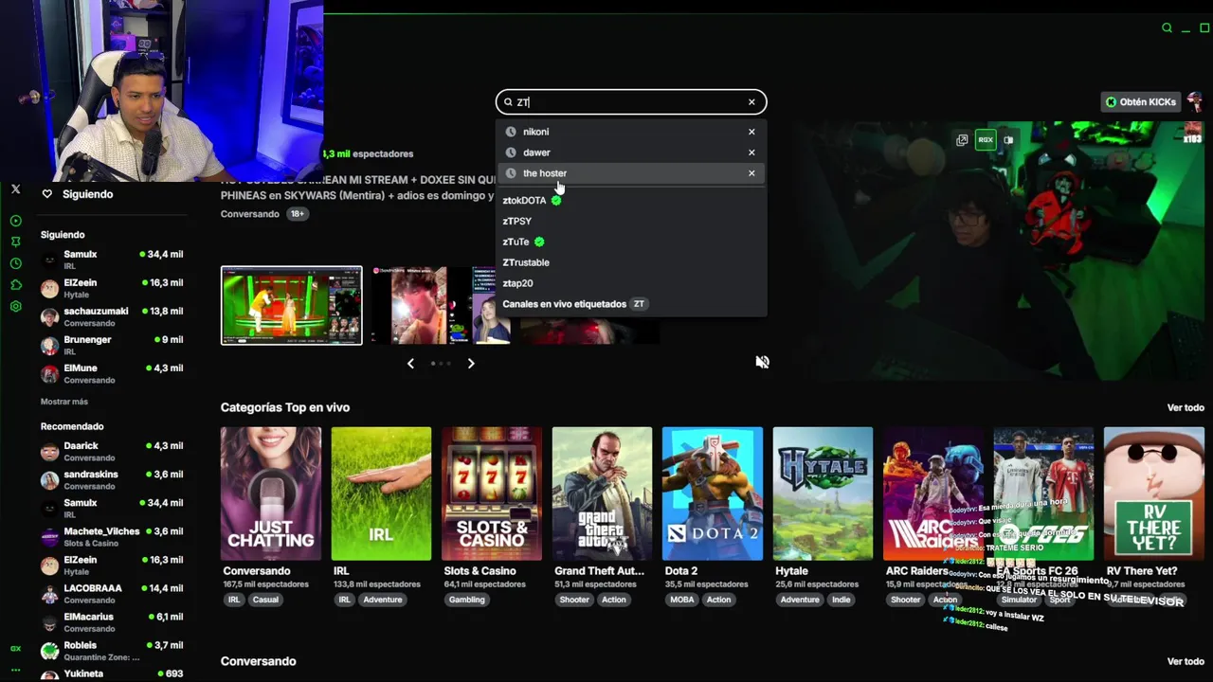Open the IRL category card
Image resolution: width=1213 pixels, height=682 pixels.
pos(381,494)
